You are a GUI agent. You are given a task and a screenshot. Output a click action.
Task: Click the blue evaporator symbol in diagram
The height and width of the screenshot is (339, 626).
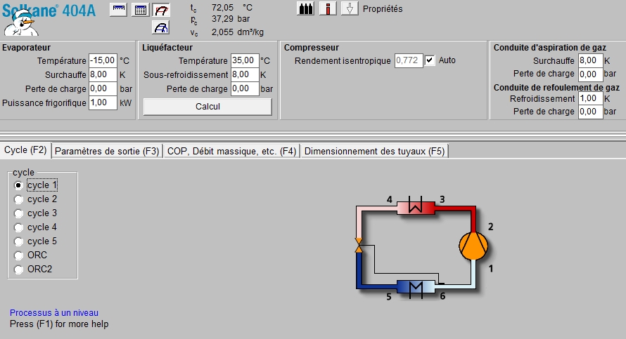416,287
